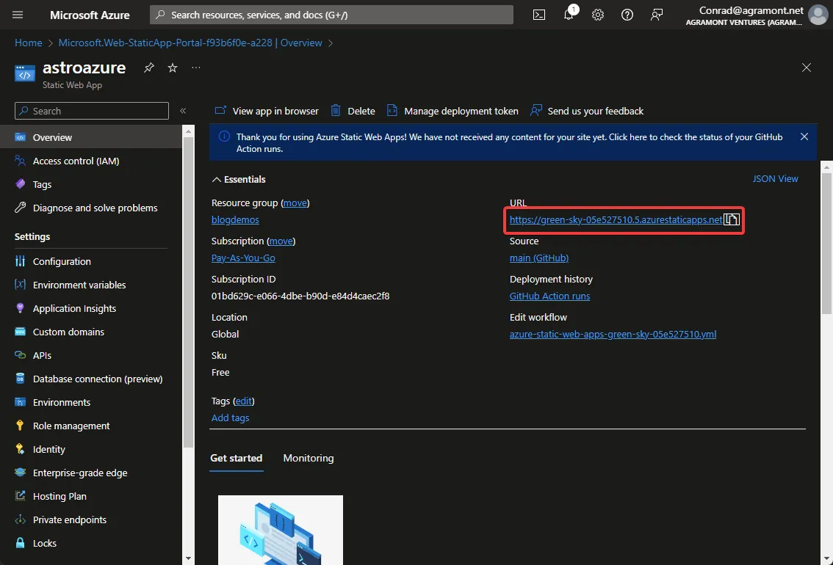Open the portal settings gear
The image size is (833, 565).
[598, 15]
